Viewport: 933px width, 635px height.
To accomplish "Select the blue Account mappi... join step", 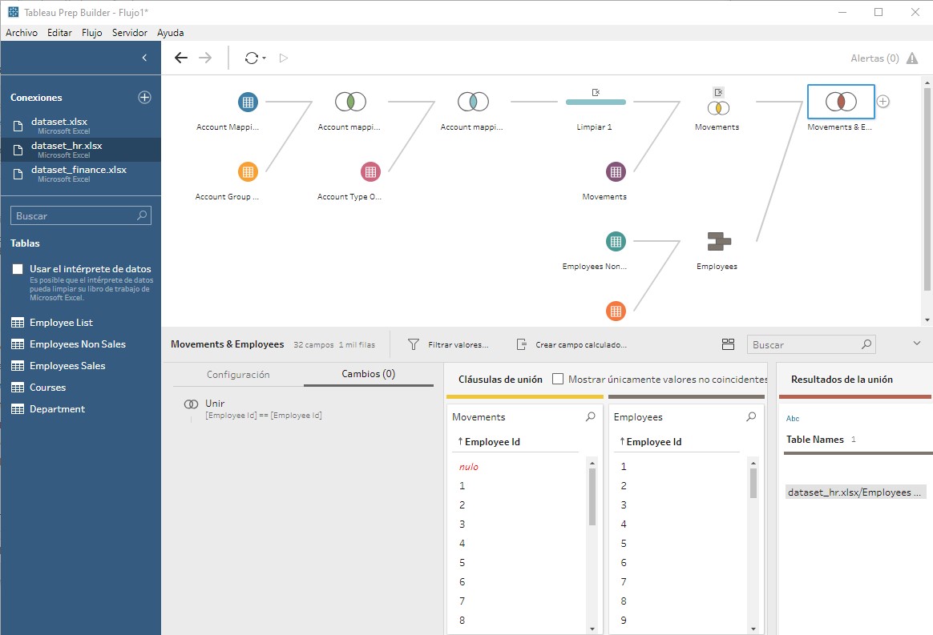I will pos(473,102).
